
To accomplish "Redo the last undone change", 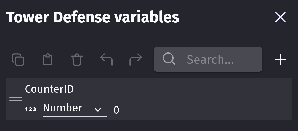I will click(x=135, y=60).
